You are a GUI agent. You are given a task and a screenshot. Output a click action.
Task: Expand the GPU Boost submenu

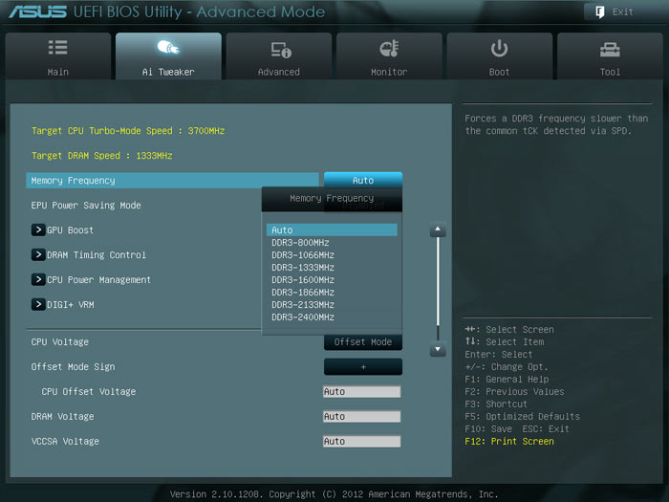click(38, 230)
